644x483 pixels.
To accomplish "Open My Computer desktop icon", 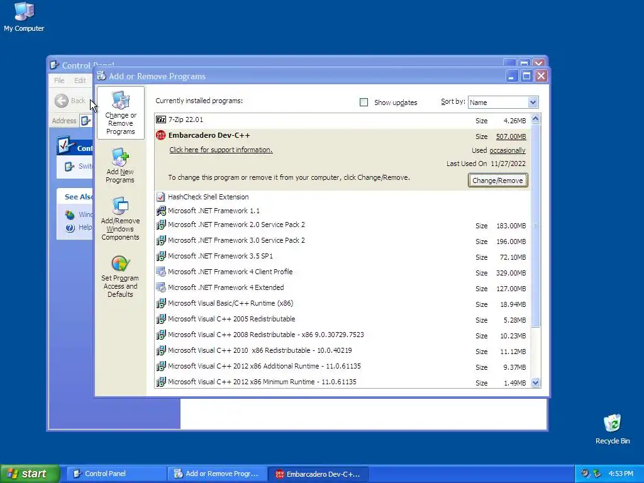I will pyautogui.click(x=24, y=16).
